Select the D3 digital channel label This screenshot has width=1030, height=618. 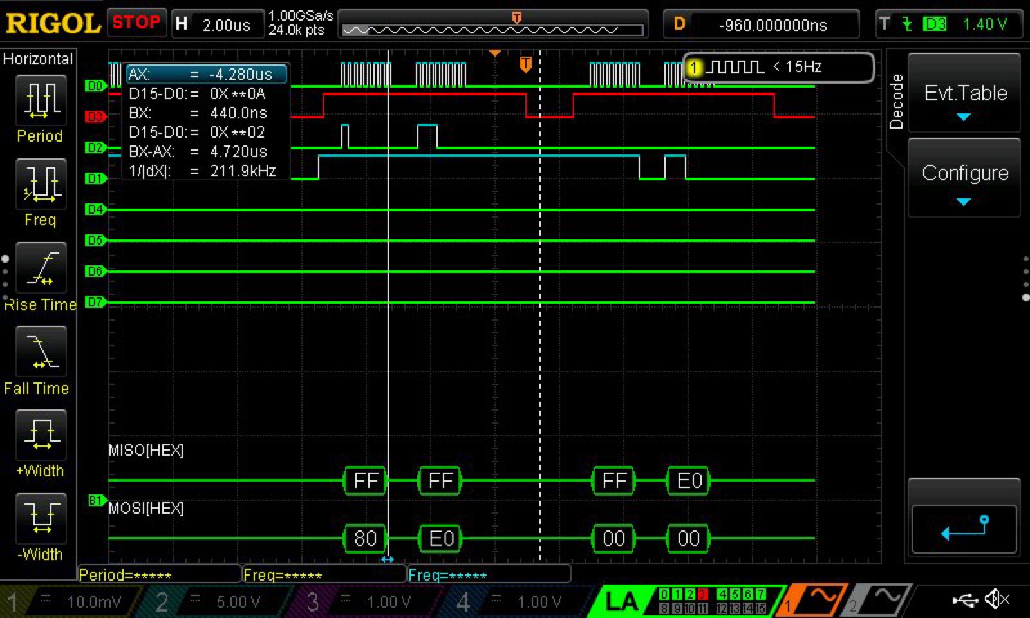click(x=95, y=117)
